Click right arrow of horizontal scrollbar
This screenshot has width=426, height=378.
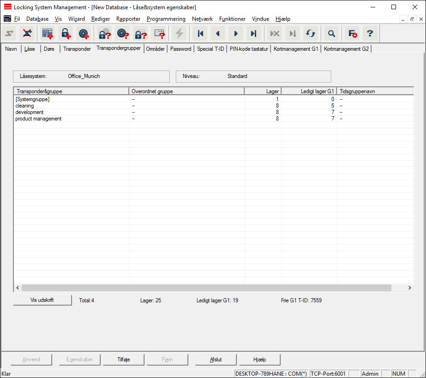pos(409,288)
